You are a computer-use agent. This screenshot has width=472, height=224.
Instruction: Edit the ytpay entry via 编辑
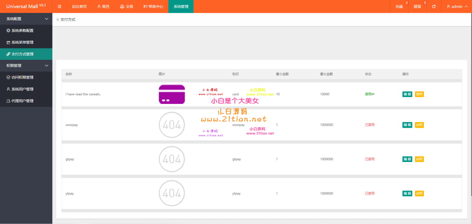click(x=407, y=193)
